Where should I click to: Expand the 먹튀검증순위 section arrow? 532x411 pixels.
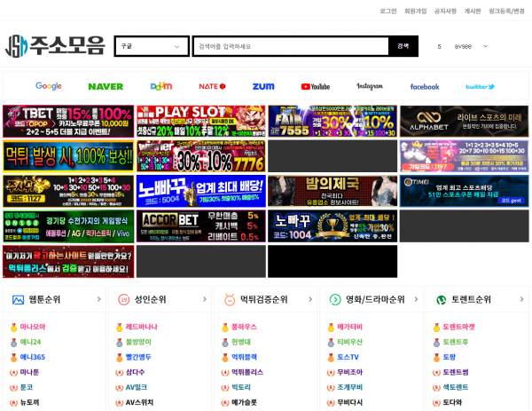point(310,299)
